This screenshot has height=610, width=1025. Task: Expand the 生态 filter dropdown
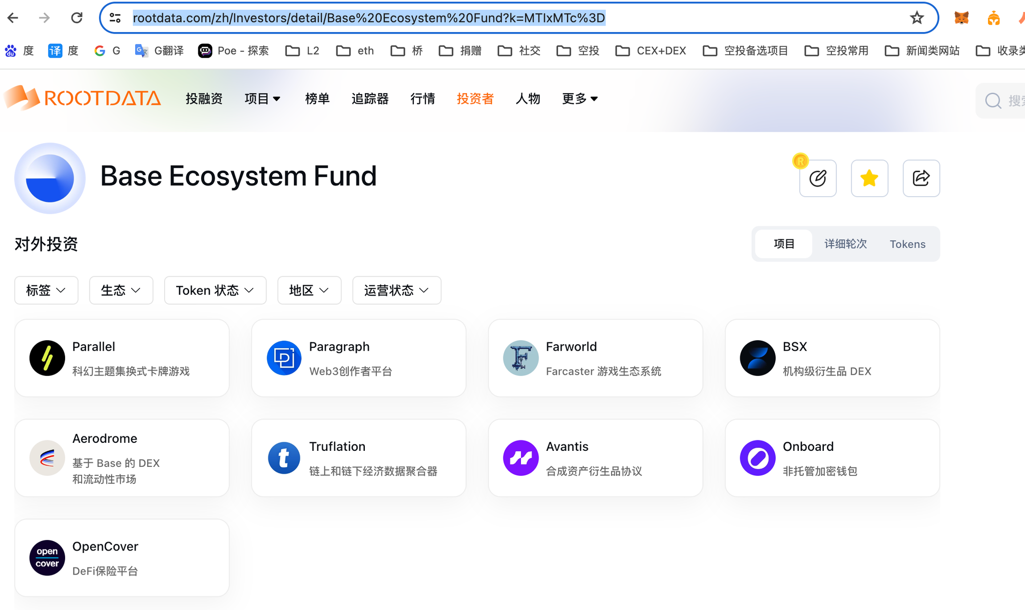coord(121,290)
